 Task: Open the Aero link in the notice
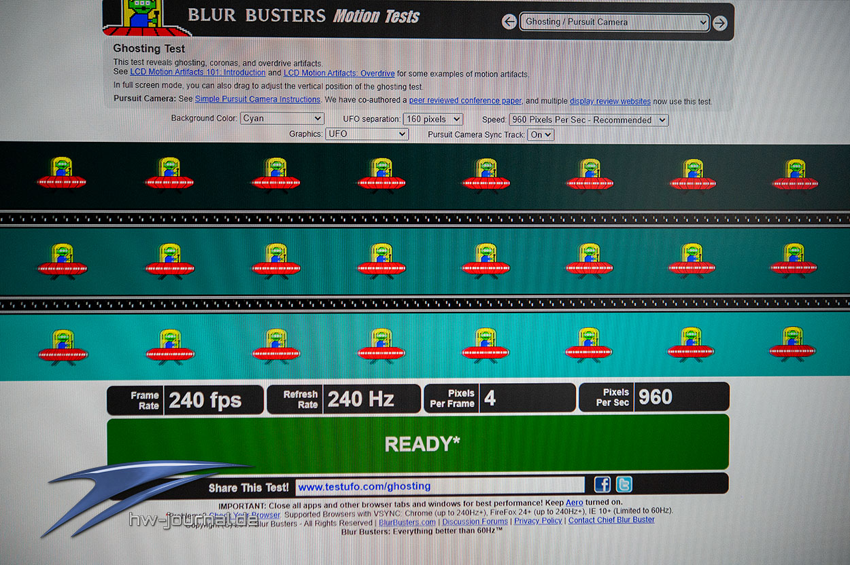coord(575,503)
